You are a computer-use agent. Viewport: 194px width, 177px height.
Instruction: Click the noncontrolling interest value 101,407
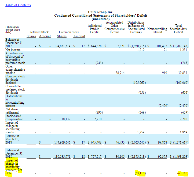pos(162,46)
